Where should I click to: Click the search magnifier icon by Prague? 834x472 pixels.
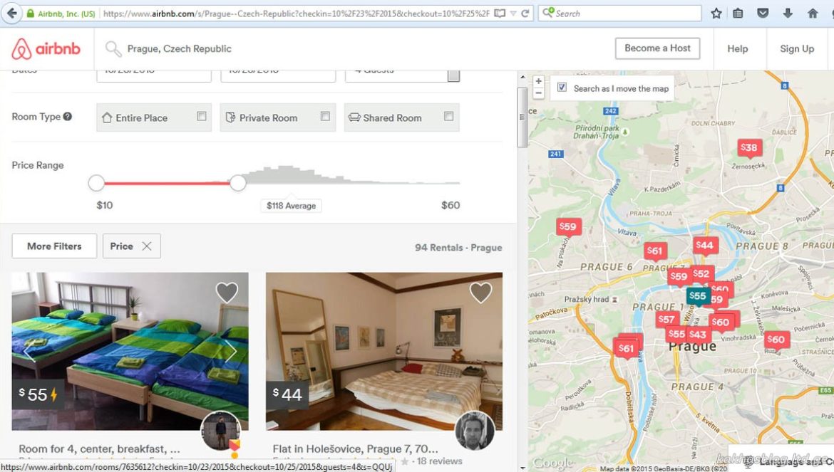click(x=113, y=49)
